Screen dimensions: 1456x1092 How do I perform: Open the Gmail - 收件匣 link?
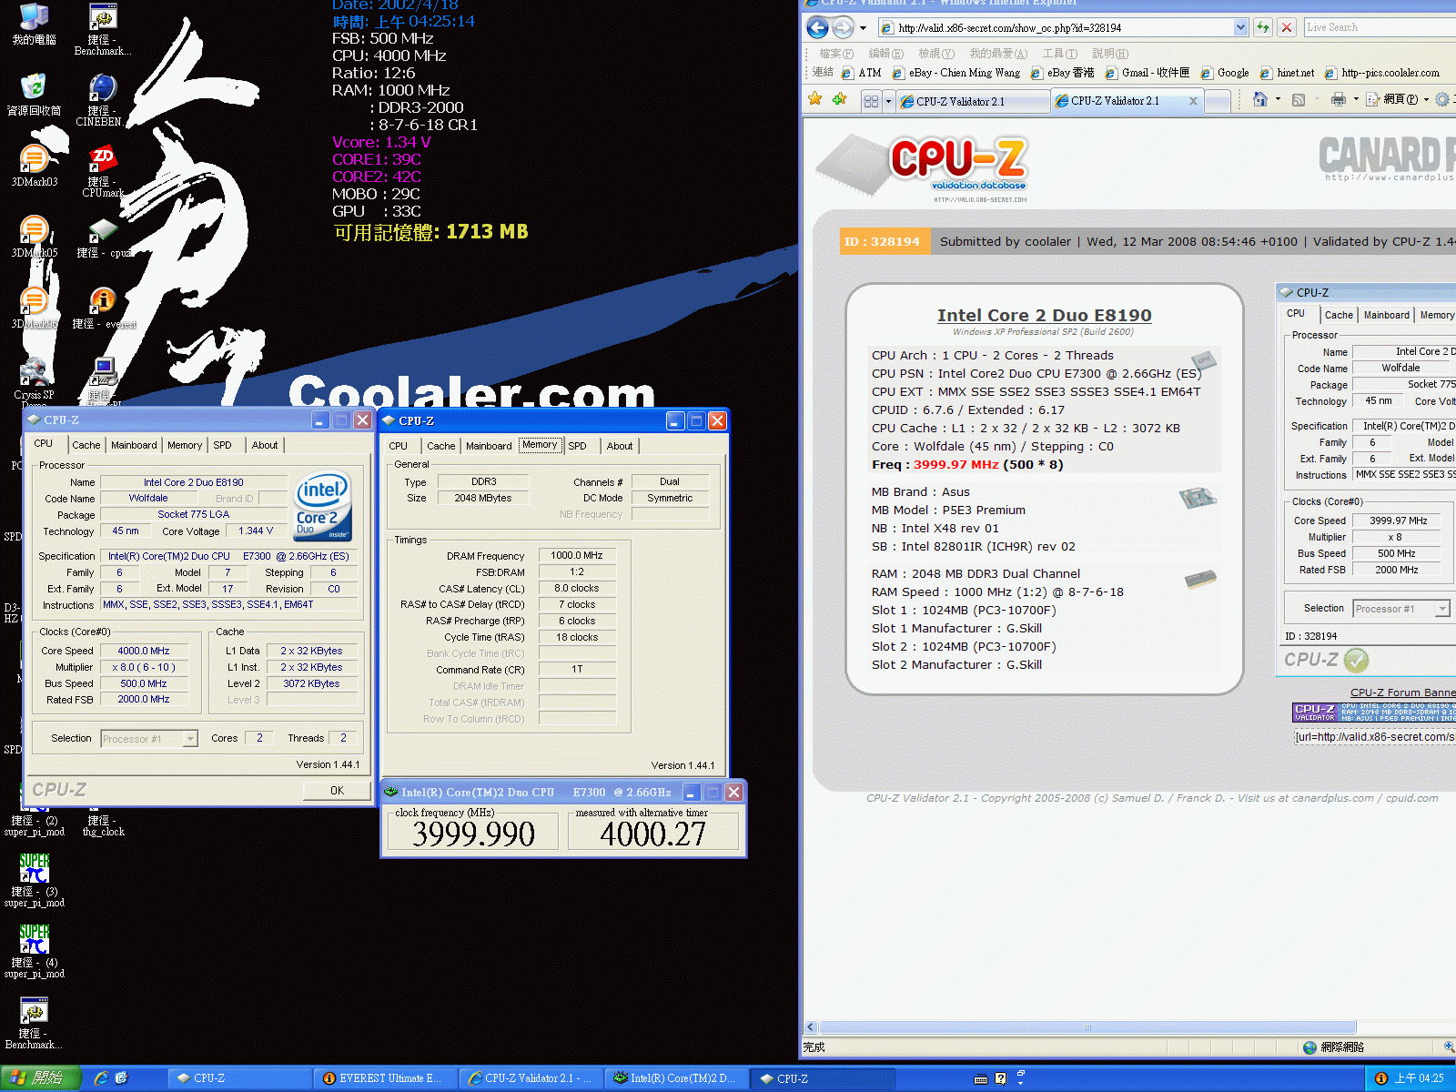1147,73
